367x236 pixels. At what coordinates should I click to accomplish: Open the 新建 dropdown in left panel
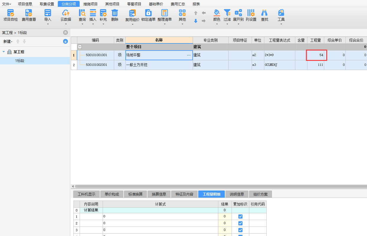[x=8, y=42]
